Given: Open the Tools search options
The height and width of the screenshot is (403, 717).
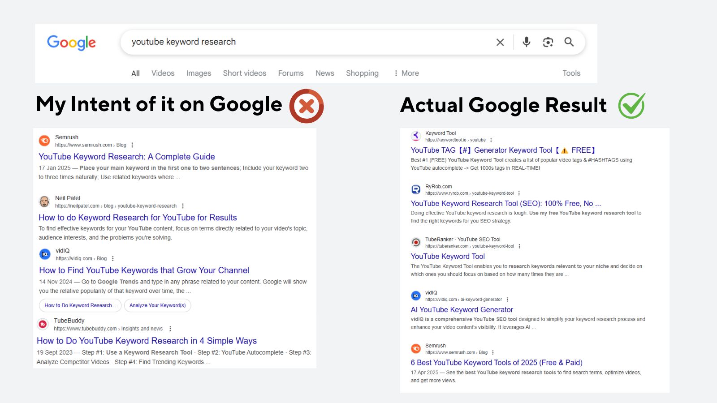Looking at the screenshot, I should click(x=571, y=73).
